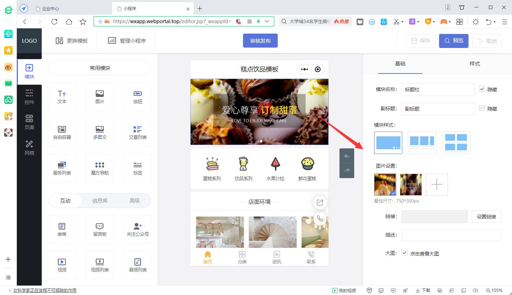The image size is (512, 295).
Task: Click the 设置链接 button
Action: [x=486, y=216]
